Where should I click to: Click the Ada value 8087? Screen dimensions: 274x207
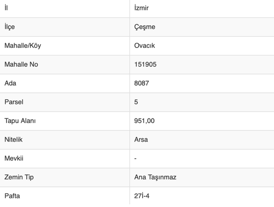(142, 83)
